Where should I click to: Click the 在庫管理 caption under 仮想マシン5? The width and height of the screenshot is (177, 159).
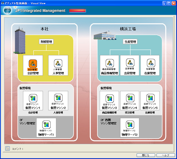150,113
